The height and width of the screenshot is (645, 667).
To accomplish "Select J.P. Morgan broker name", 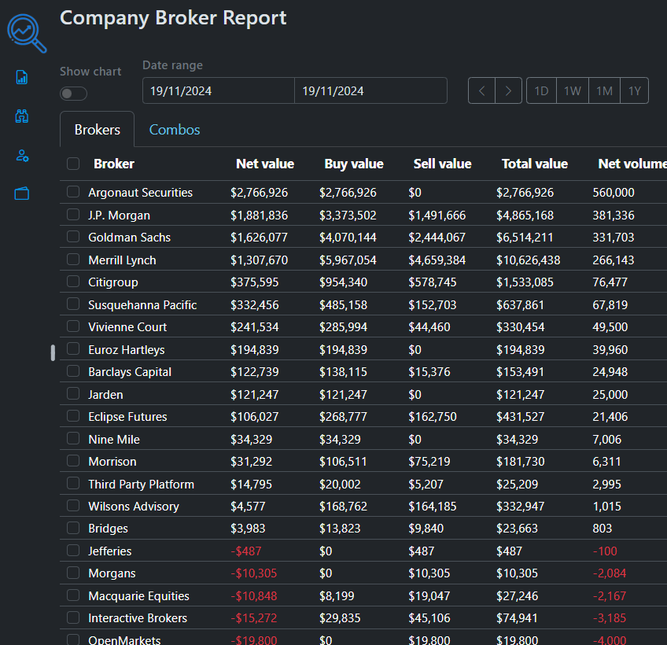I will coord(119,216).
